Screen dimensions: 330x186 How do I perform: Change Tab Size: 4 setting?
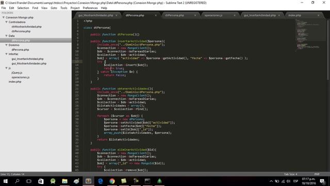[x=290, y=174]
